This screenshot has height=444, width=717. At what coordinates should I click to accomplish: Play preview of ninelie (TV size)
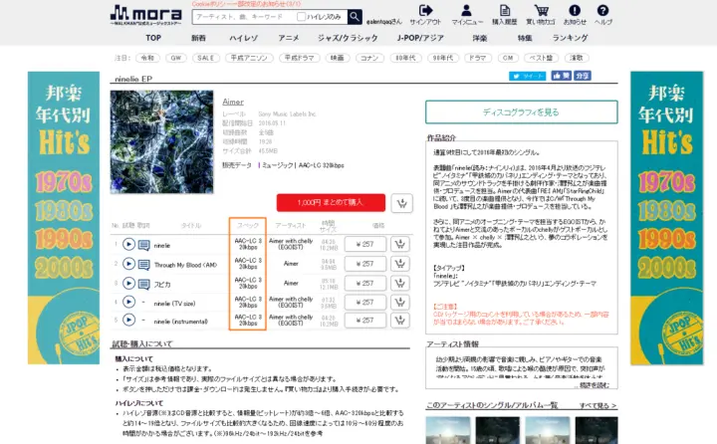[x=128, y=302]
